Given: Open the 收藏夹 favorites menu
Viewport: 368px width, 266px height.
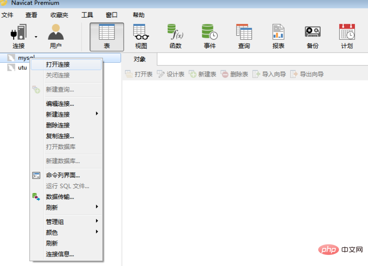Looking at the screenshot, I should pos(59,15).
